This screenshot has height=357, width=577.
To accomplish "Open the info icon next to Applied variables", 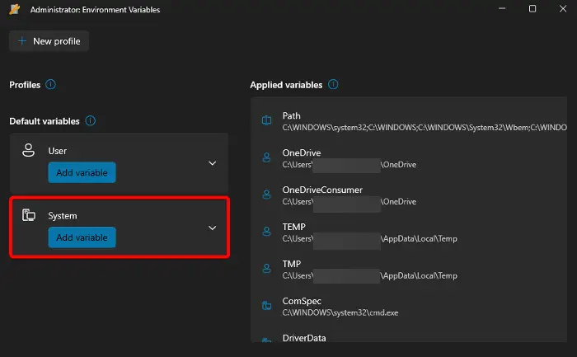I will click(333, 85).
